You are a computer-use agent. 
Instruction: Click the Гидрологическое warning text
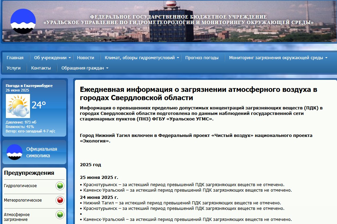(x=20, y=186)
